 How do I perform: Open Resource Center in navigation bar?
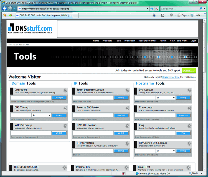[x=147, y=41]
